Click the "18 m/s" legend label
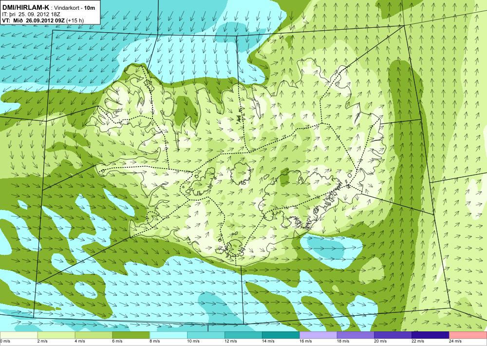The width and height of the screenshot is (487, 346). (343, 341)
